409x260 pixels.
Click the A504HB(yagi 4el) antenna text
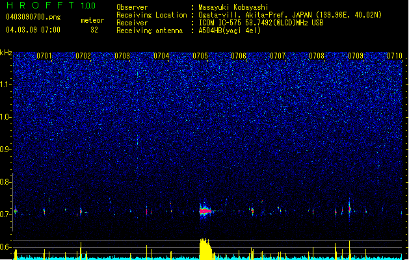tap(230, 31)
